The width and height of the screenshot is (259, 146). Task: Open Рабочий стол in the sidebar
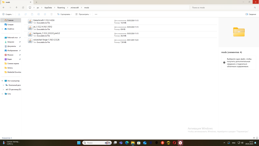[x=11, y=38]
